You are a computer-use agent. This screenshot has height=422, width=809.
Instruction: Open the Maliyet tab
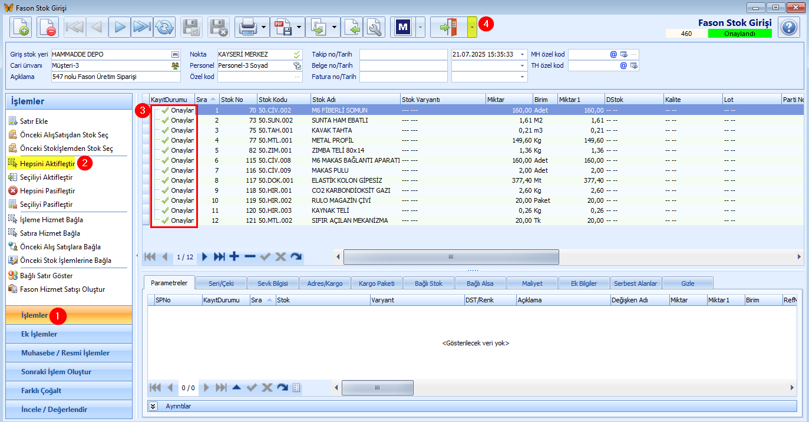coord(532,283)
